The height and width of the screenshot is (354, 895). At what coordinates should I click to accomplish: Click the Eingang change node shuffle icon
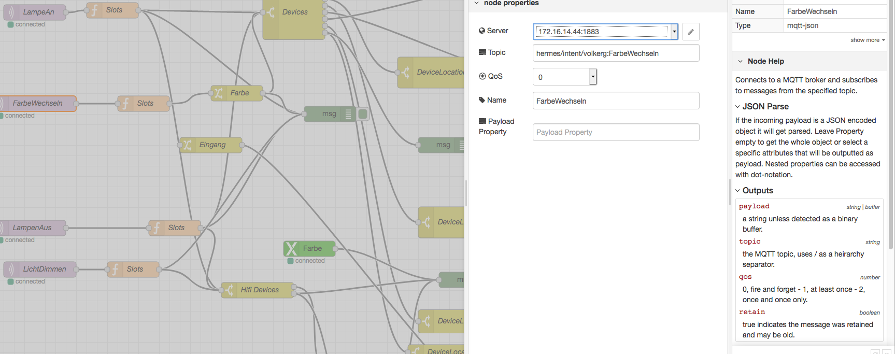click(188, 145)
